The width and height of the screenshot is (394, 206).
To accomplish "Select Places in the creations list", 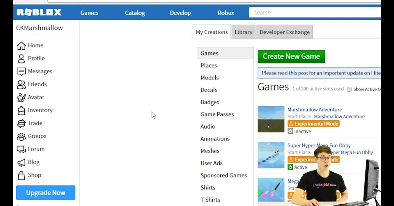I will [x=209, y=65].
